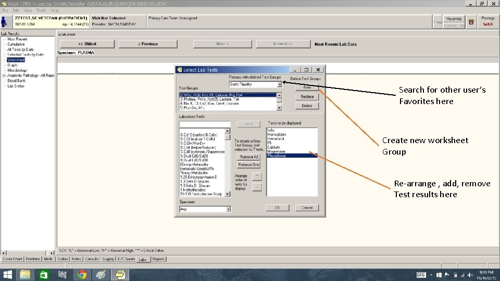Click the patient silhouette icon
500x281 pixels.
click(x=4, y=22)
